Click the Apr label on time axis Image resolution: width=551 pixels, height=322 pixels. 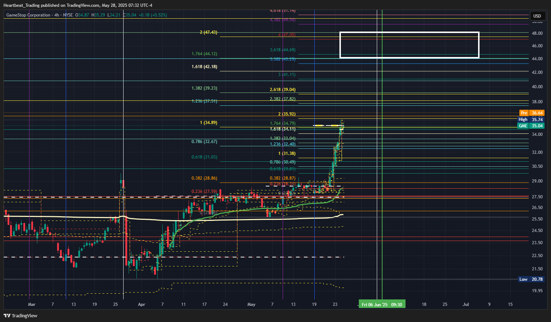tap(142, 304)
